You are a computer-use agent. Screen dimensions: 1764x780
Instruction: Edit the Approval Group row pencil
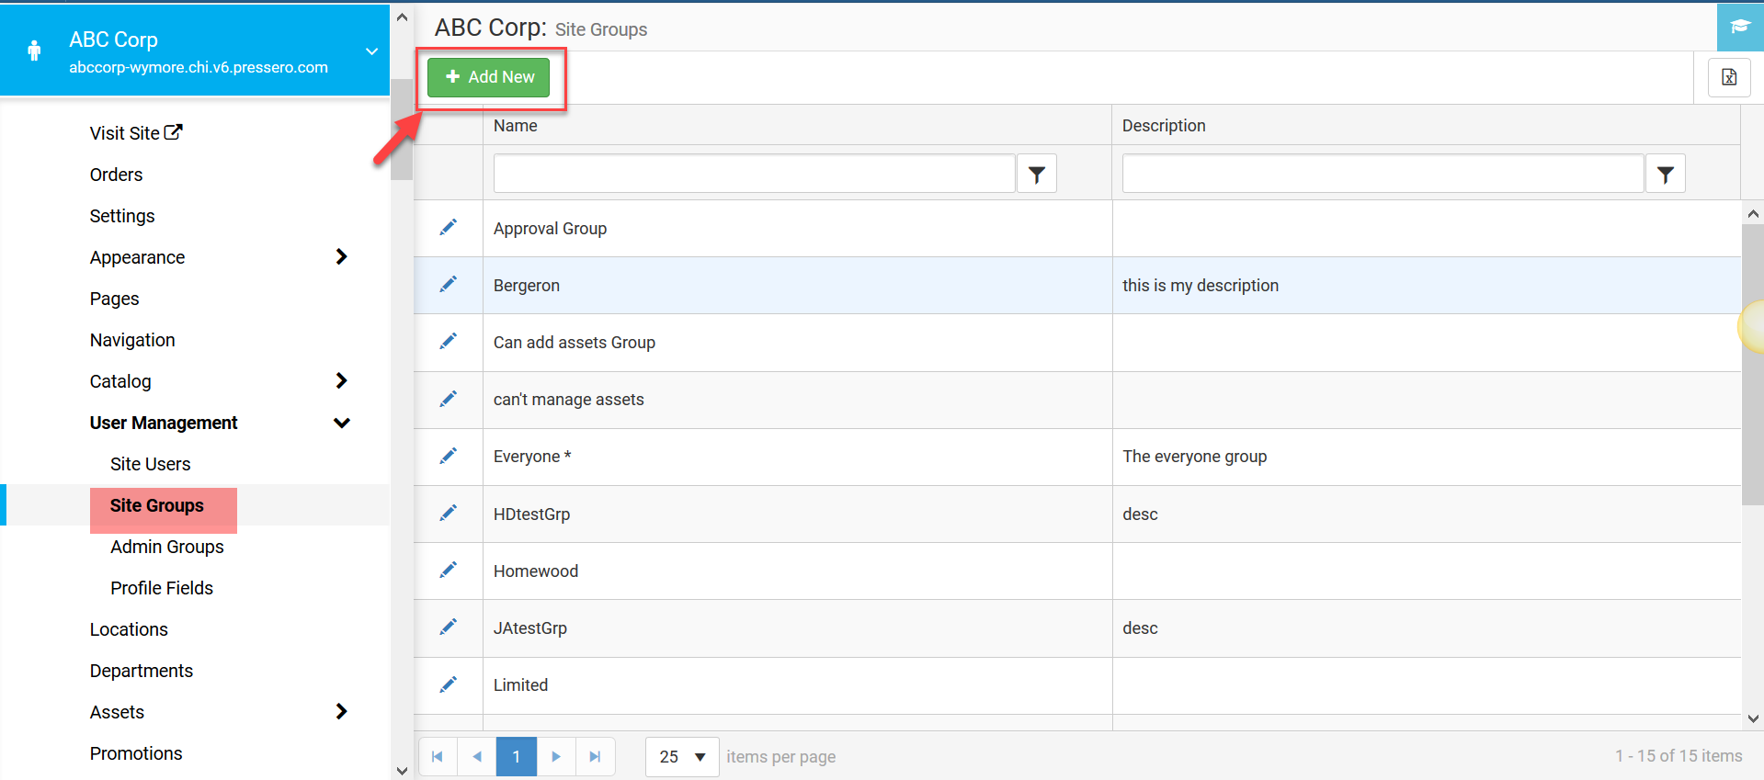[448, 228]
